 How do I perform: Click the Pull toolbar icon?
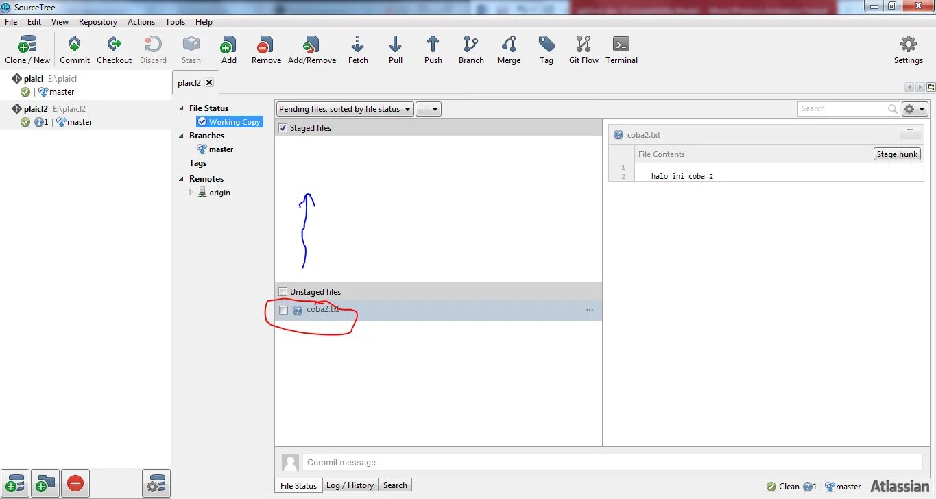396,49
